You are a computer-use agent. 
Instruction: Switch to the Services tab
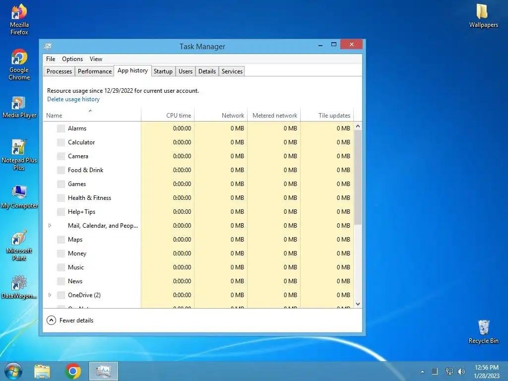tap(232, 71)
